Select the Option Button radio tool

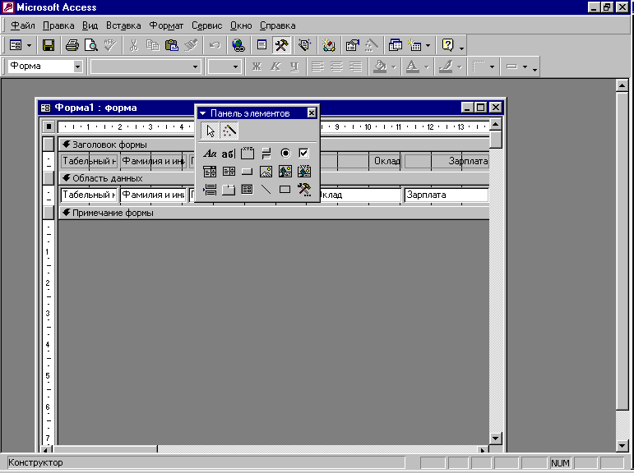(x=285, y=154)
